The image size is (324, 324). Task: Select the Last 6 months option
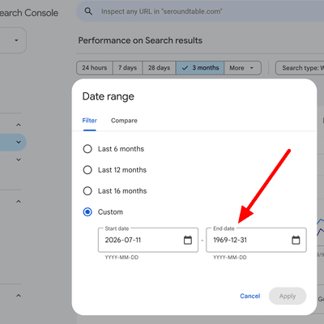click(87, 149)
